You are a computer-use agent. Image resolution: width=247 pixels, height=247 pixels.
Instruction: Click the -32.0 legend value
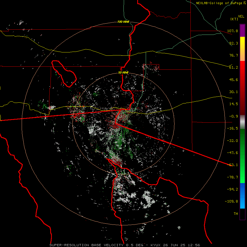[232, 141]
